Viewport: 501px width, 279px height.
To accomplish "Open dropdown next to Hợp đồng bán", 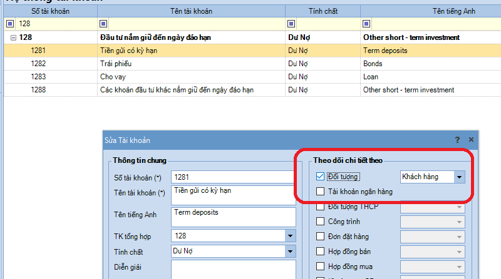I will [x=459, y=252].
